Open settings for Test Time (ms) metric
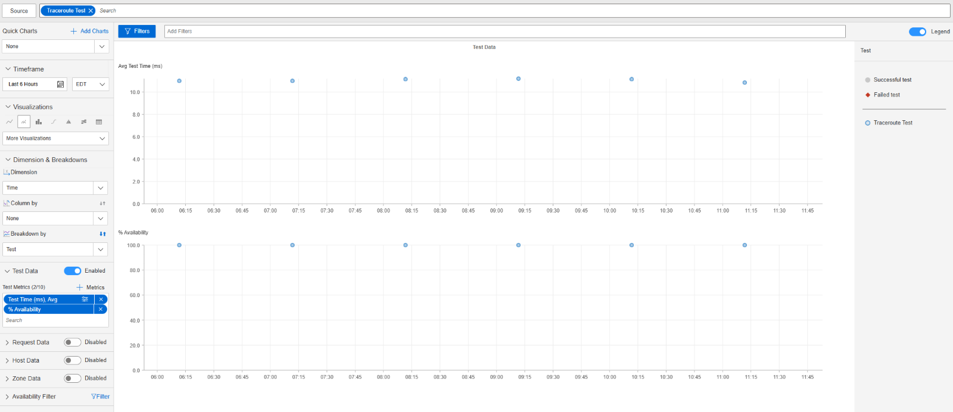 tap(85, 299)
